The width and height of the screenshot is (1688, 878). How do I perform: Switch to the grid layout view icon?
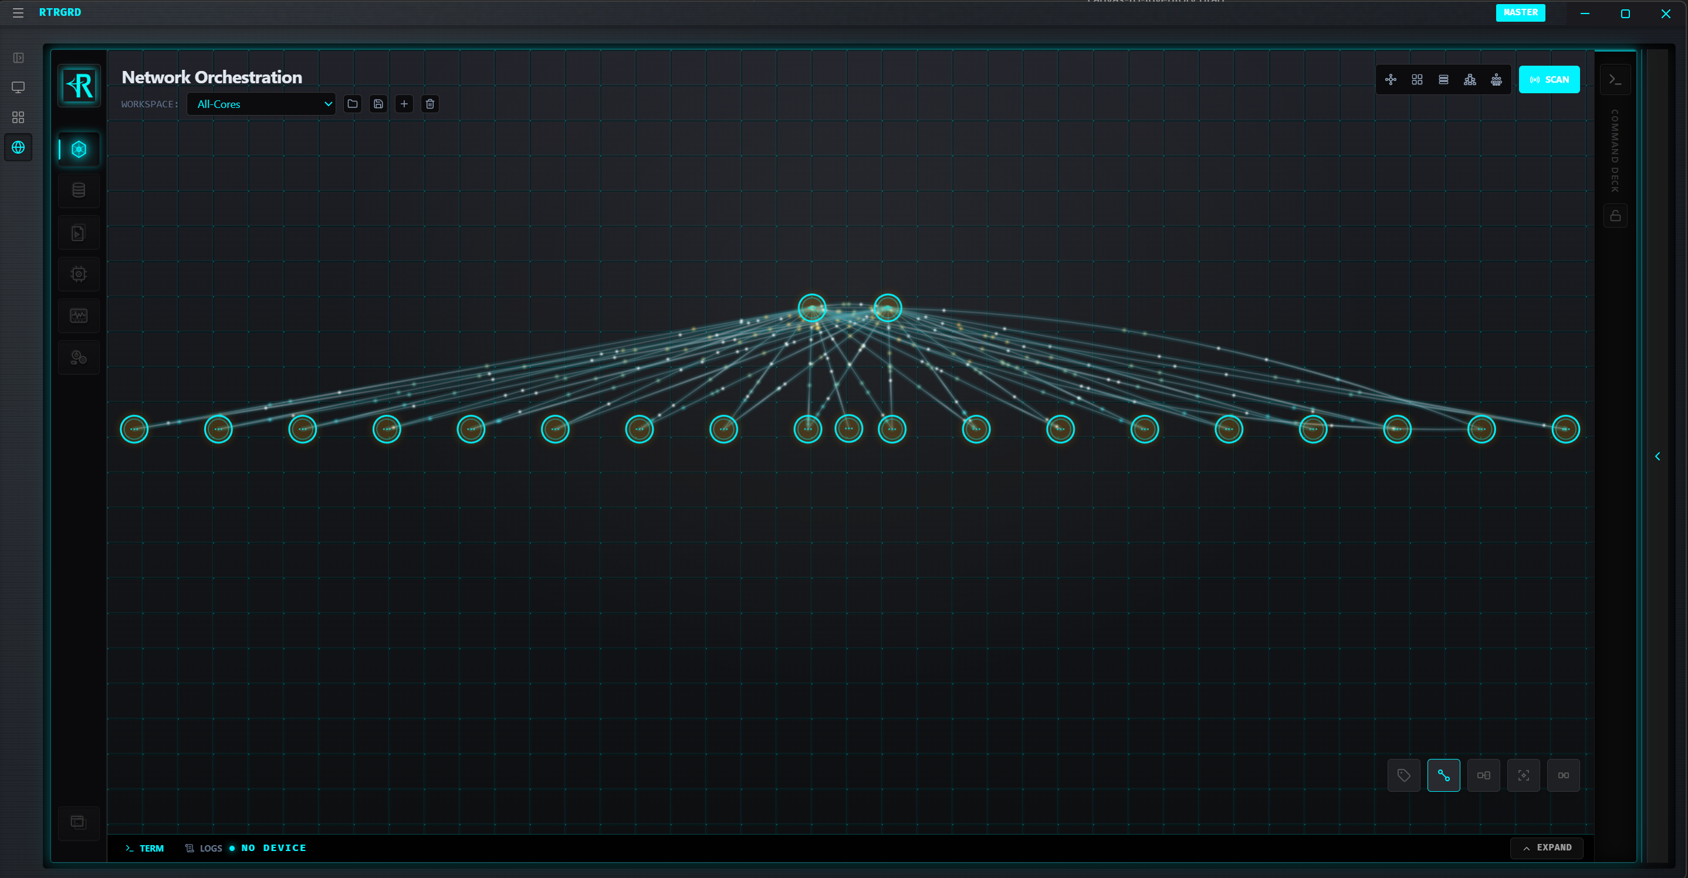(1418, 79)
